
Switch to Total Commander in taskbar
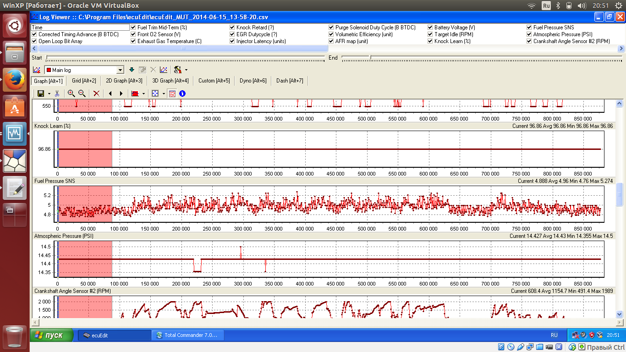click(x=188, y=335)
